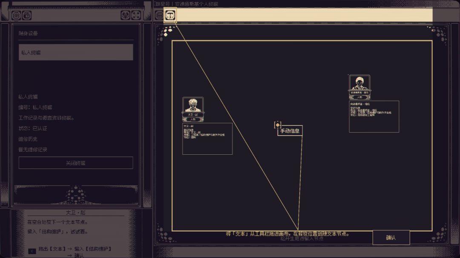Click the four-arrows expand icon in left panel

click(x=136, y=15)
